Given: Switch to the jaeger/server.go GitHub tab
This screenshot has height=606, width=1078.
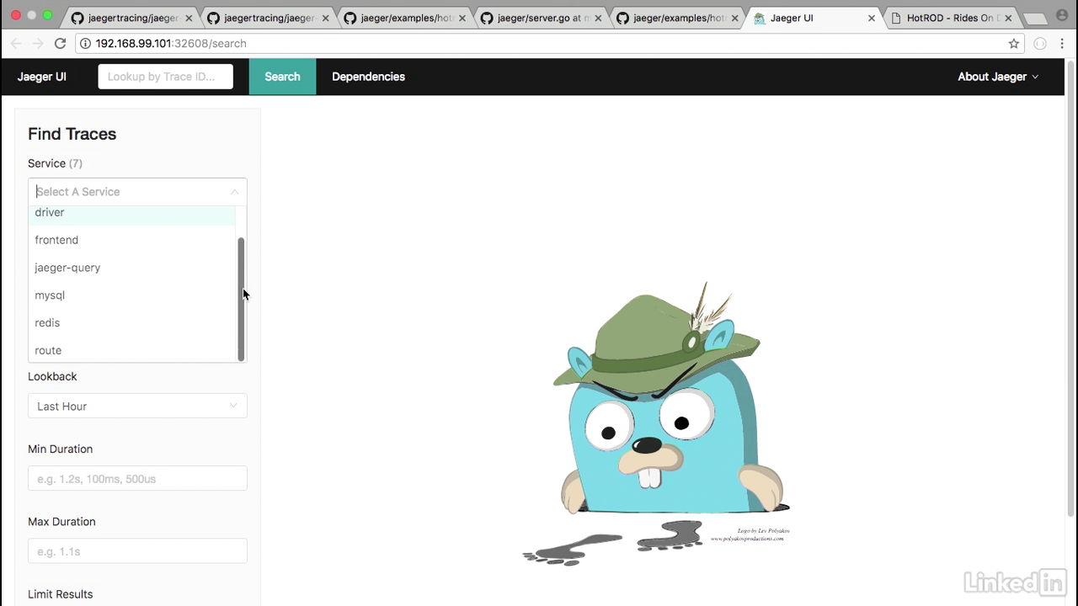Looking at the screenshot, I should tap(542, 18).
